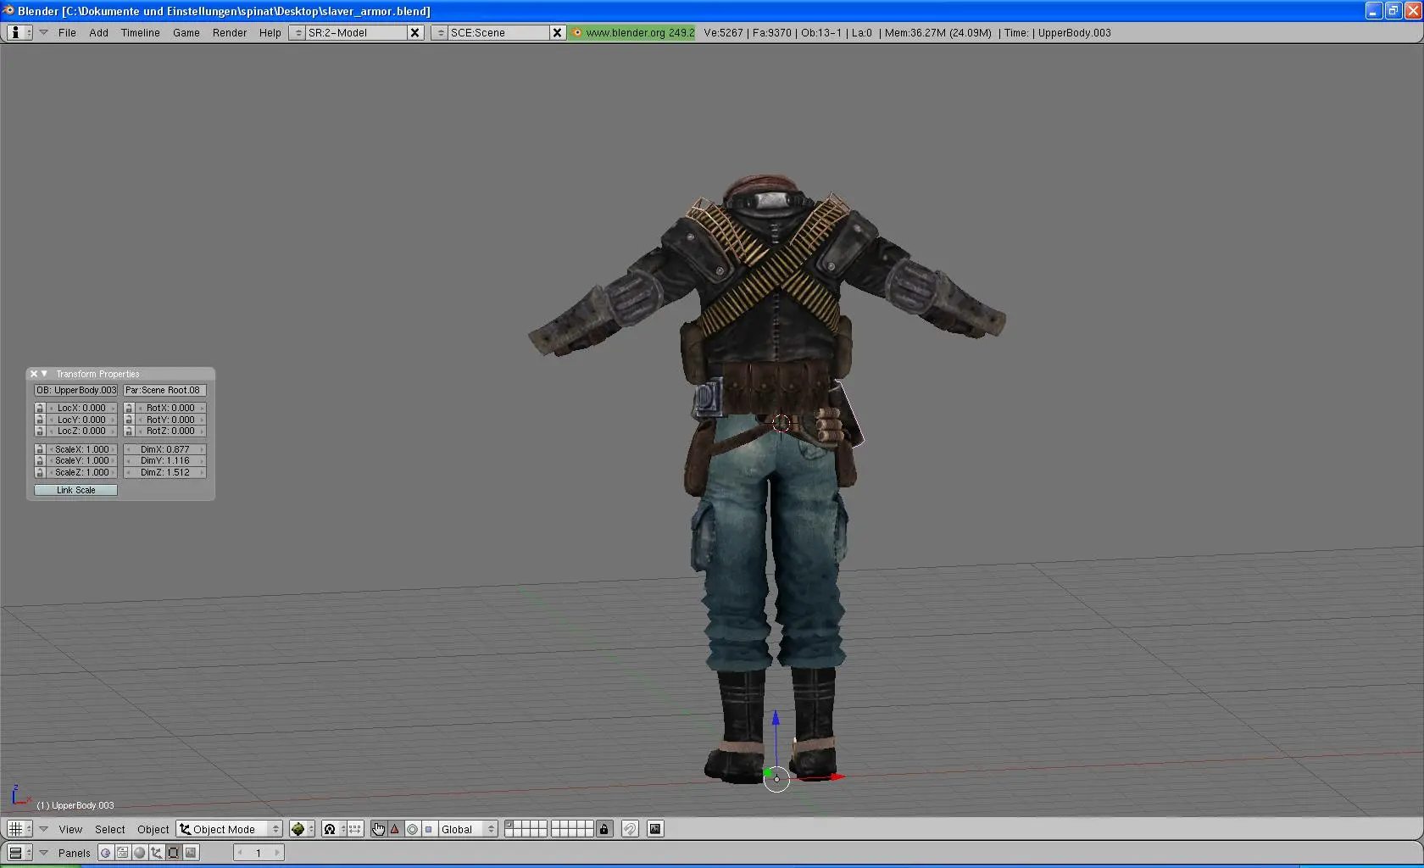This screenshot has width=1424, height=868.
Task: Toggle the ScaleY lock icon
Action: [40, 460]
